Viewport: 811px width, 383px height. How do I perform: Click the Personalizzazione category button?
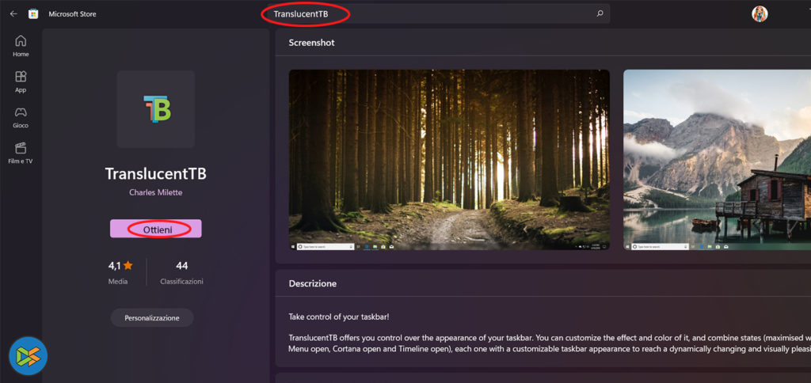click(x=152, y=318)
